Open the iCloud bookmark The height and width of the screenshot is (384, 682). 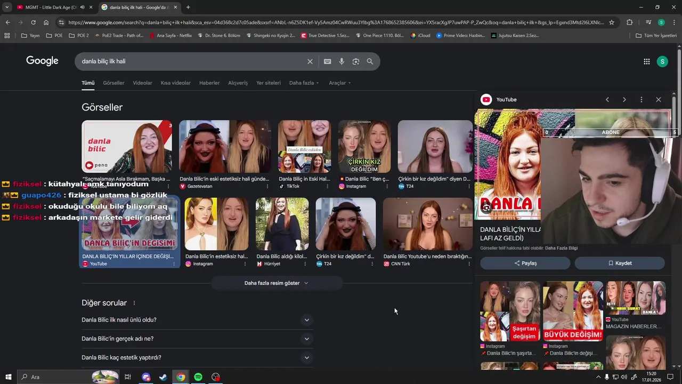click(420, 36)
